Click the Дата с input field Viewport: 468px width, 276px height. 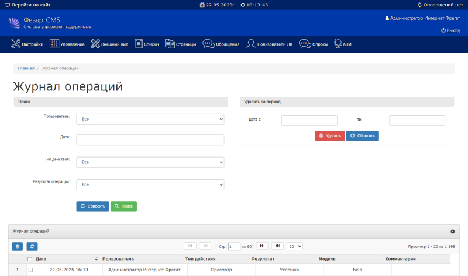point(309,120)
